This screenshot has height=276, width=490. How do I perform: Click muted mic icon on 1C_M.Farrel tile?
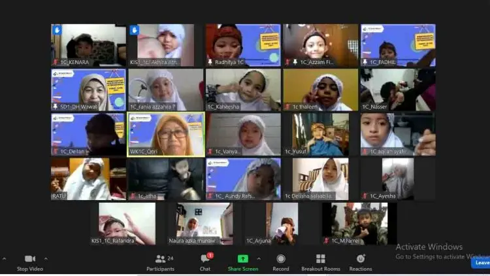[327, 241]
